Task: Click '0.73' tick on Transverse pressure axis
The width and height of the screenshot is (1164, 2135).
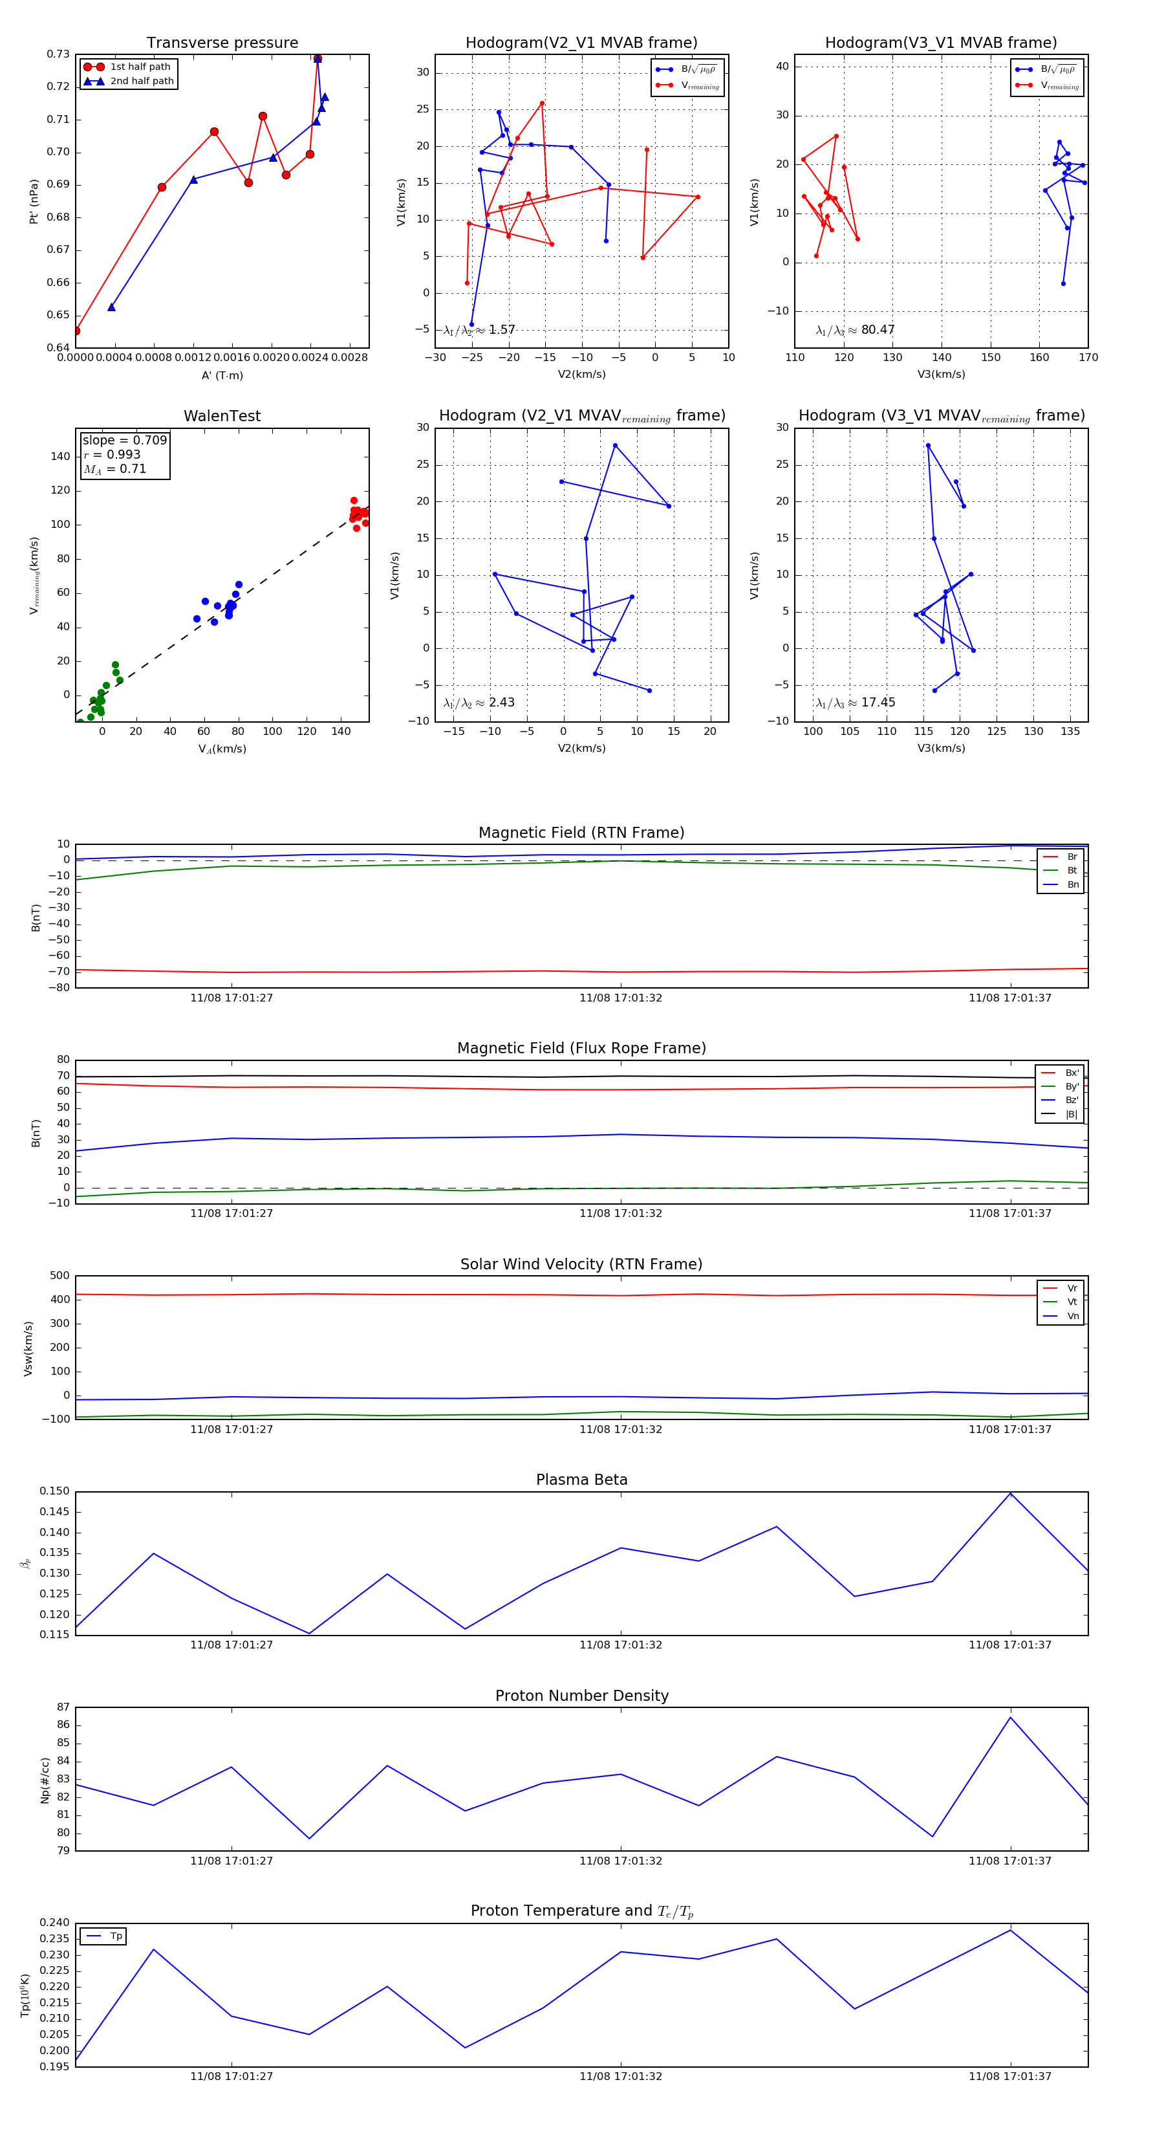Action: point(58,54)
